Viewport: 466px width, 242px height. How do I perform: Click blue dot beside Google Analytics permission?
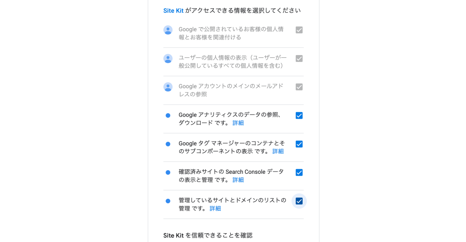168,116
